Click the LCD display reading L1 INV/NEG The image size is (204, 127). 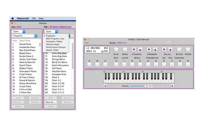point(97,50)
